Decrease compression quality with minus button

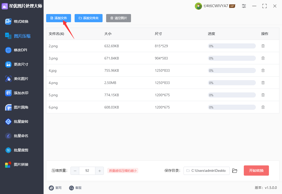pos(75,171)
